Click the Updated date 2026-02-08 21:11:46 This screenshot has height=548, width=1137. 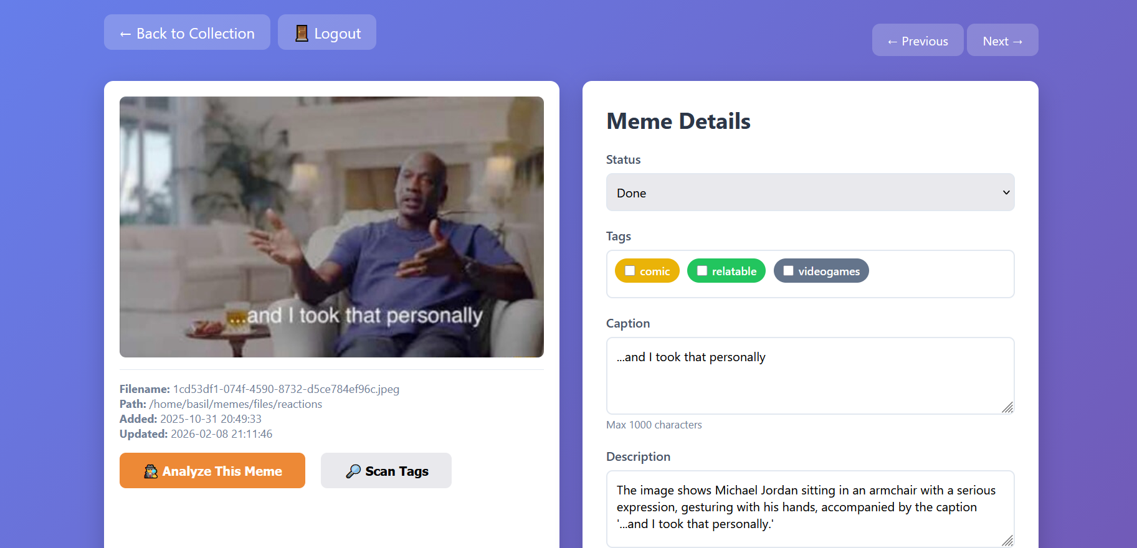pos(221,434)
